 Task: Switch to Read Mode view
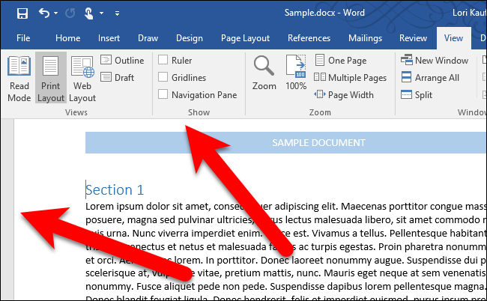[19, 79]
